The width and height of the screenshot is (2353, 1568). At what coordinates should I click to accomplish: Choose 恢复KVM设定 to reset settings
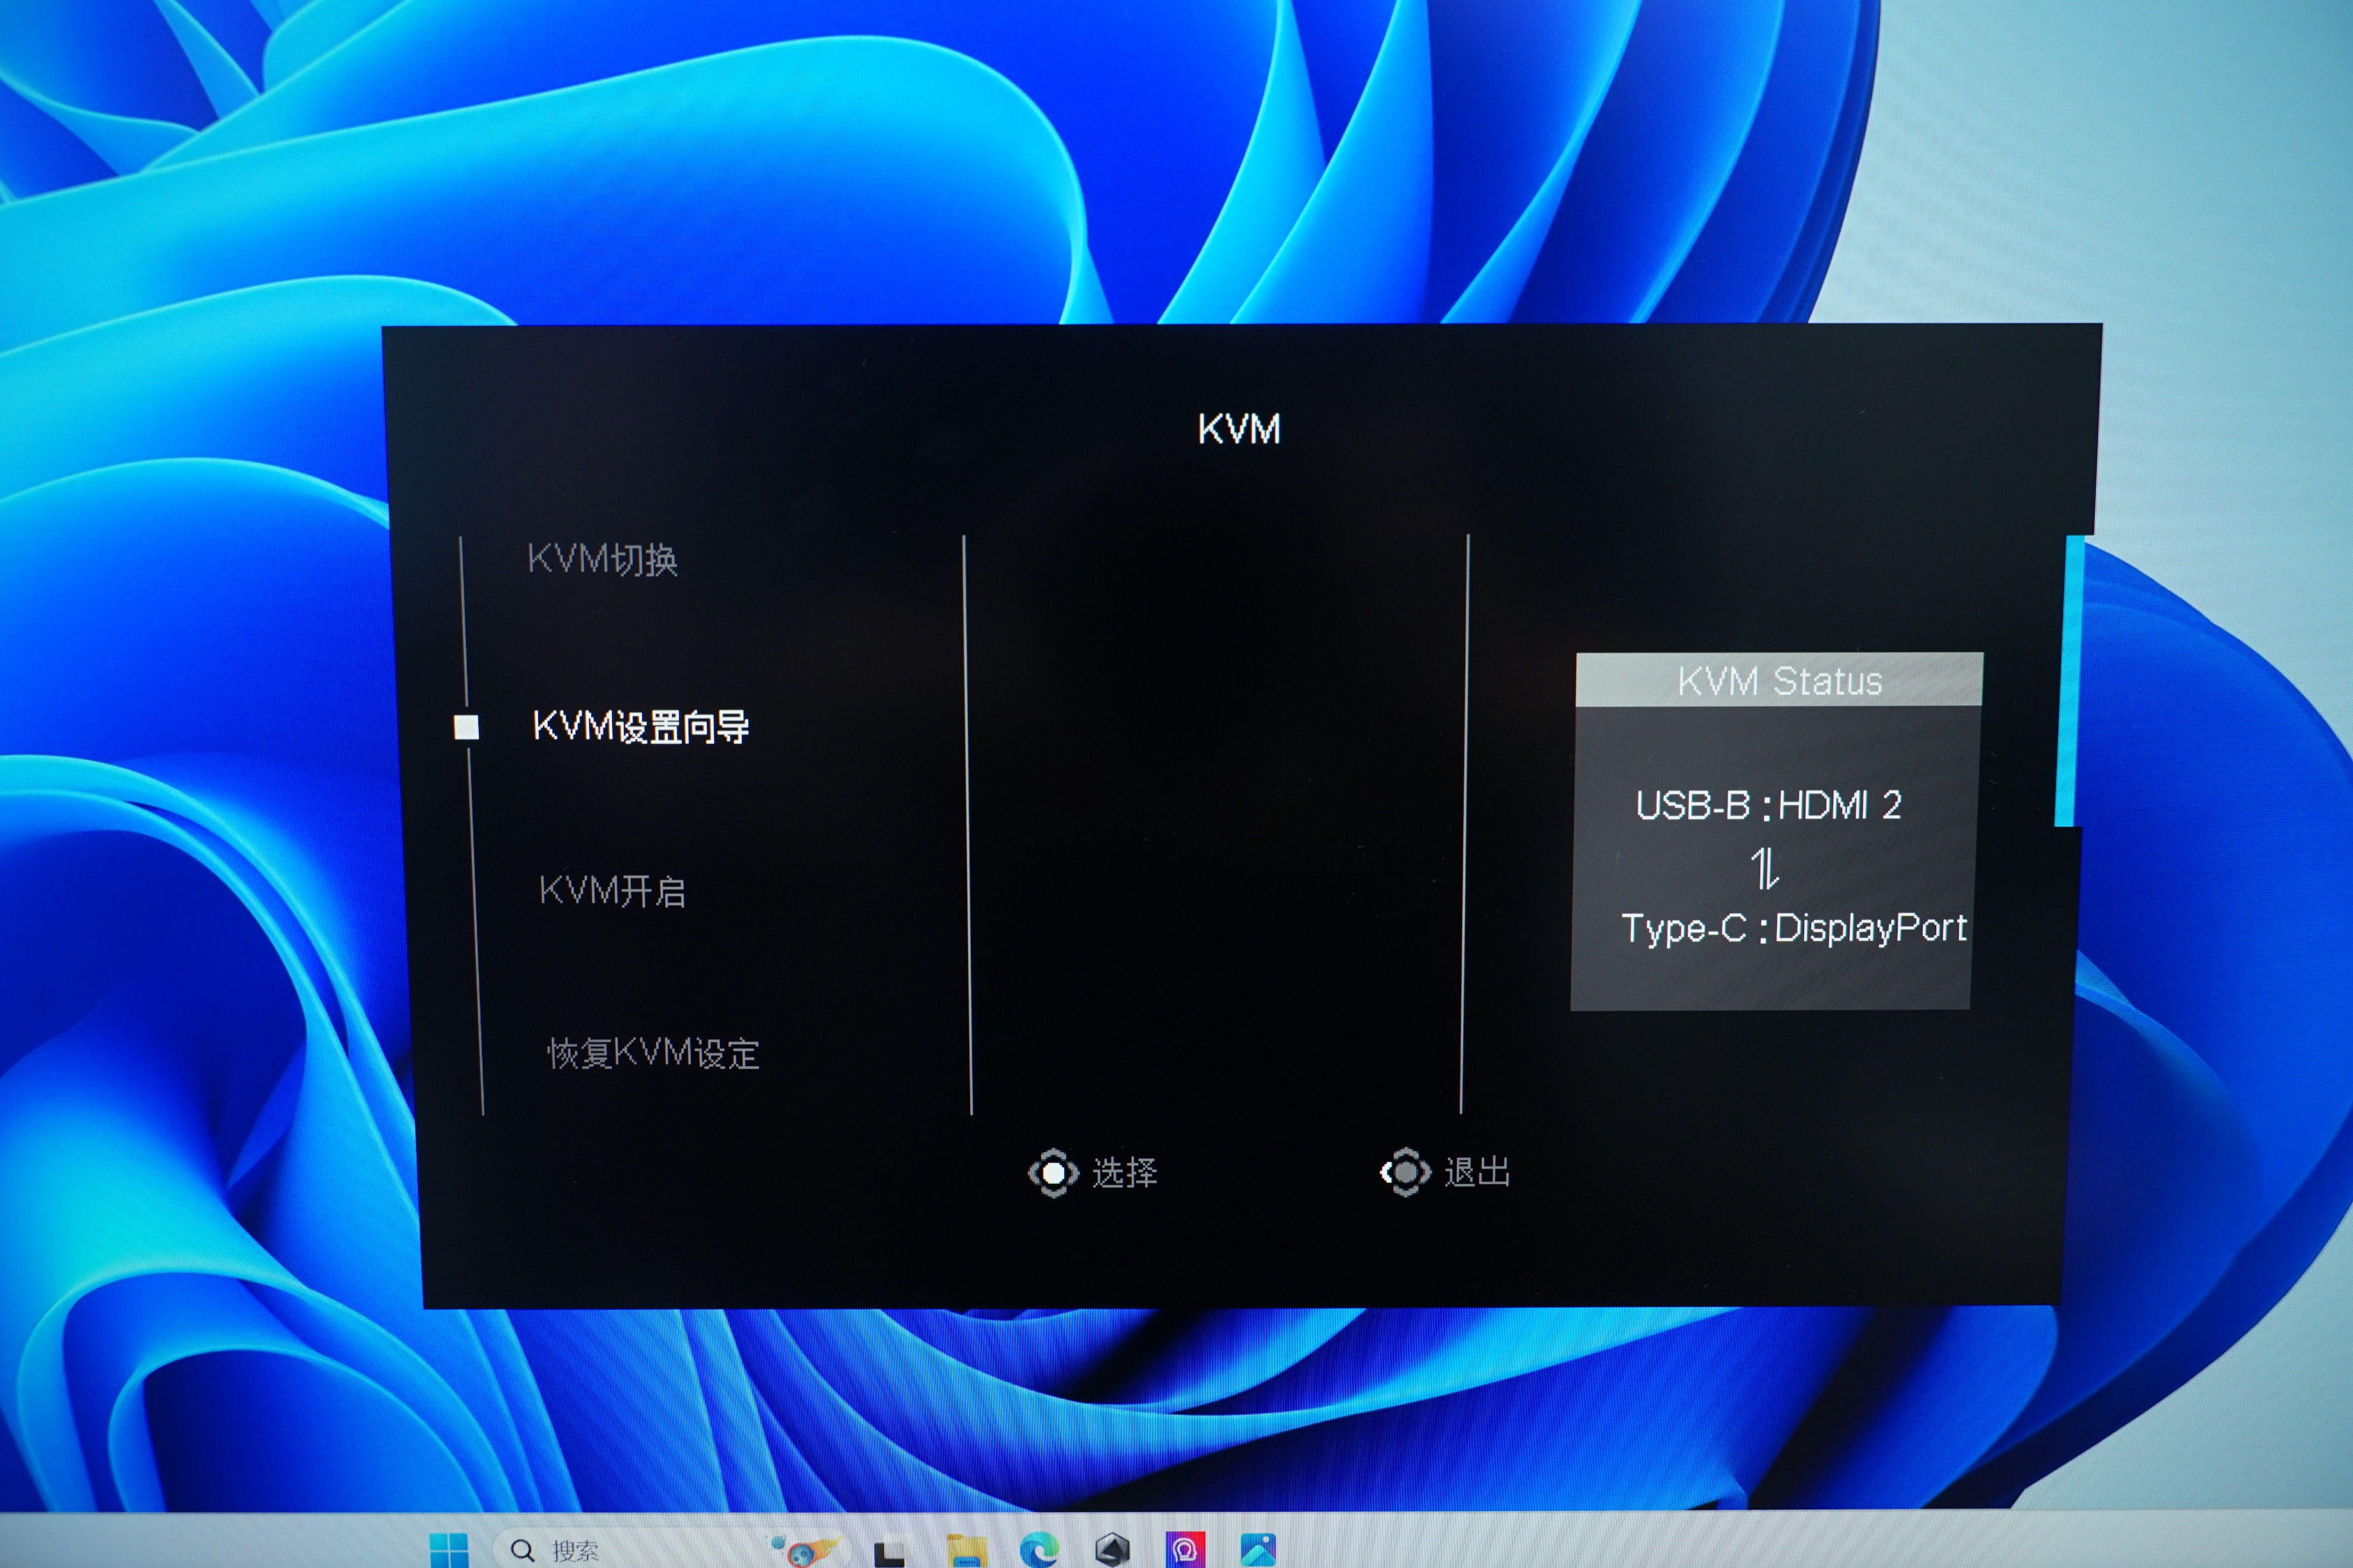tap(653, 1053)
